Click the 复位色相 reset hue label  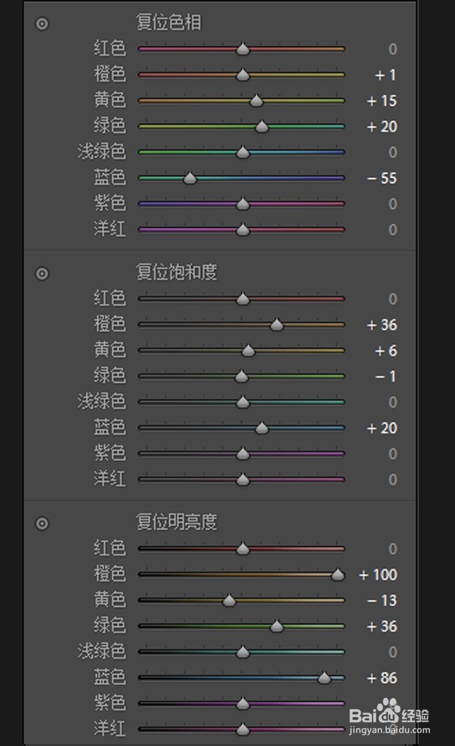click(169, 23)
